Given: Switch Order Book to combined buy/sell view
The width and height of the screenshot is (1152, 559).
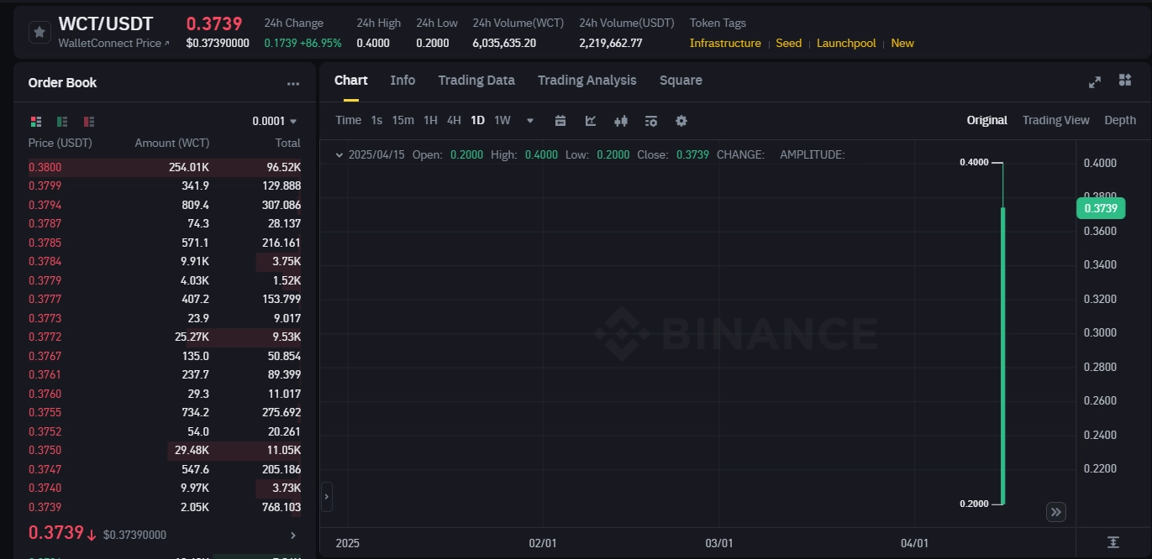Looking at the screenshot, I should point(35,122).
